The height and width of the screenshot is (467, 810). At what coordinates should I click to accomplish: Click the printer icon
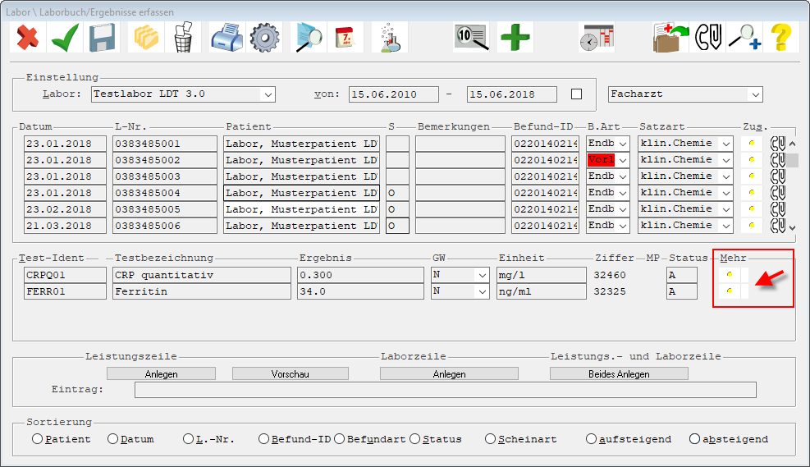[227, 37]
